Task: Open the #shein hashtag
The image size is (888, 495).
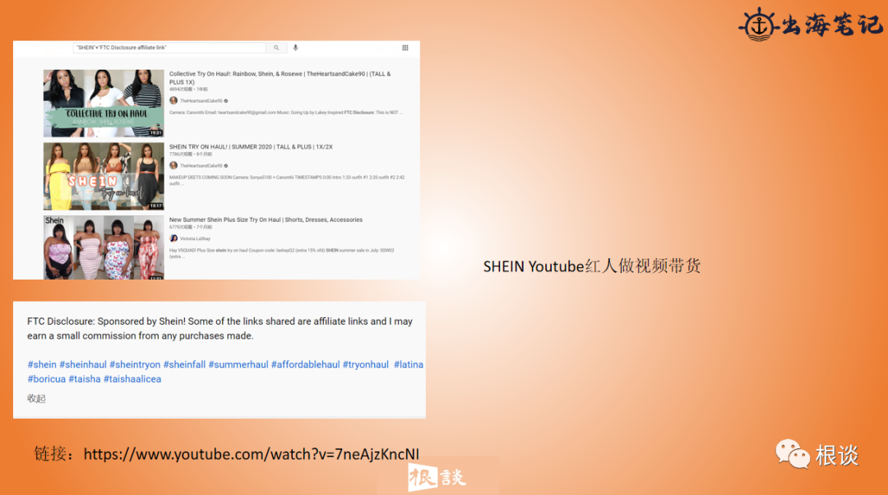Action: click(42, 364)
